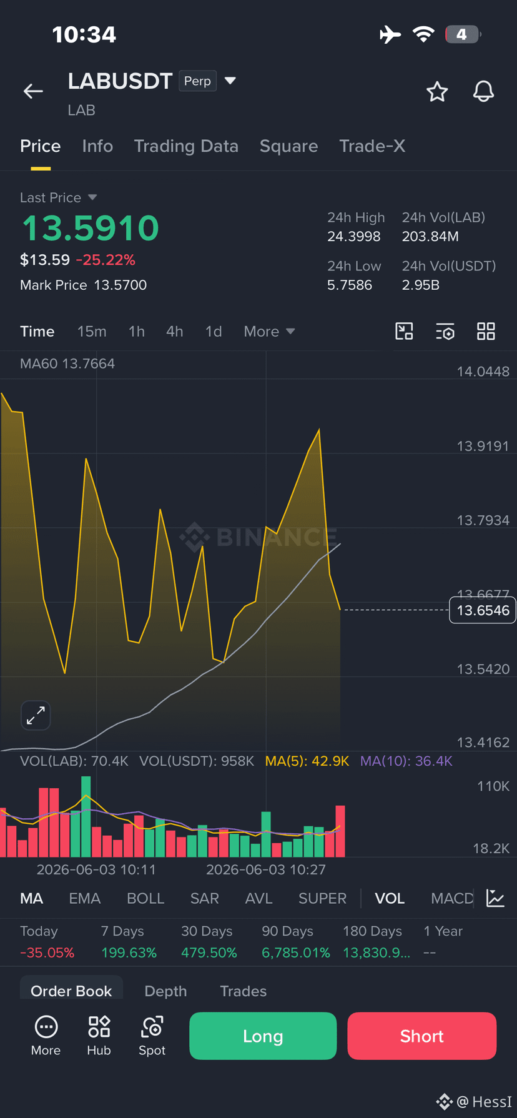The height and width of the screenshot is (1118, 517).
Task: Open price alert bell
Action: click(483, 92)
